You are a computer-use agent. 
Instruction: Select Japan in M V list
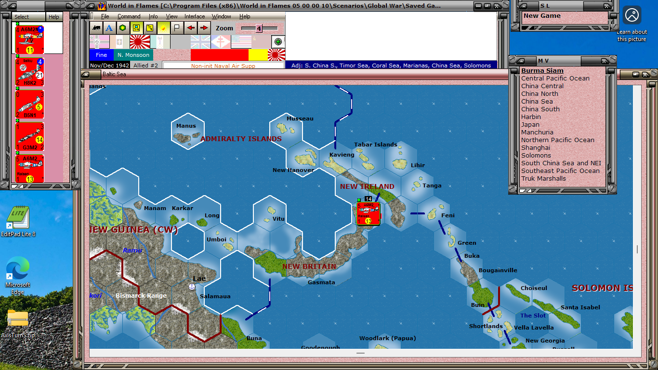point(530,124)
